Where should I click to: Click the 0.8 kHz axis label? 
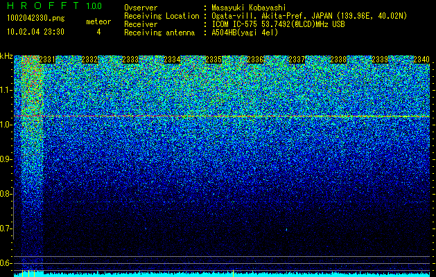tap(6, 194)
